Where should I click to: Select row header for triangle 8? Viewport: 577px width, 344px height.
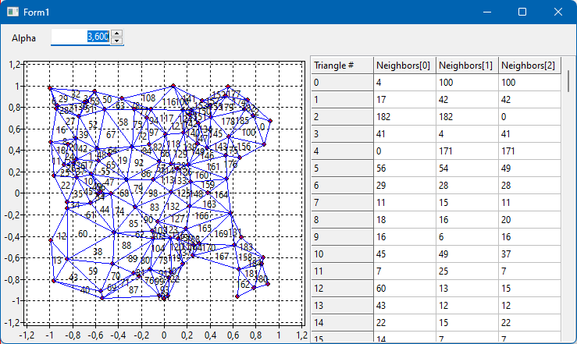pyautogui.click(x=342, y=220)
